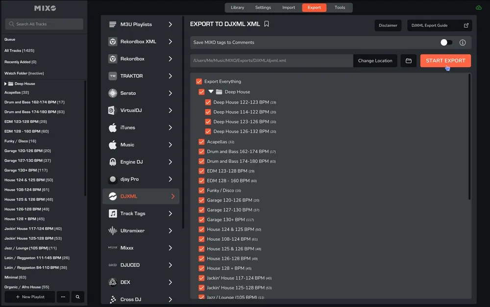Click the search magnifier button at bottom
490x307 pixels.
[x=77, y=297]
